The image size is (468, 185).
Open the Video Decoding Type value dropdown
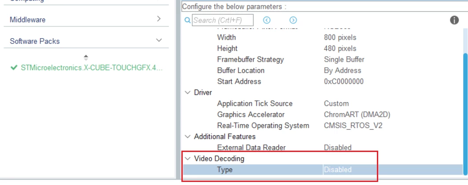pos(393,170)
